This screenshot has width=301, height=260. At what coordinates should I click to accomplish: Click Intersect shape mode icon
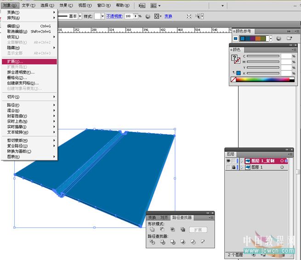173,229
